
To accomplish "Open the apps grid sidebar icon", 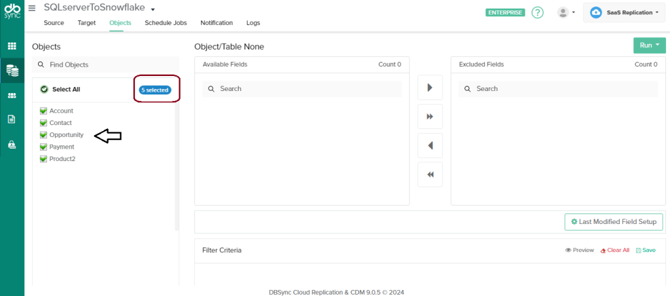I will 12,46.
